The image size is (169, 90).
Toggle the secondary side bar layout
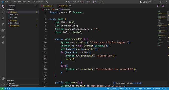pos(147,2)
